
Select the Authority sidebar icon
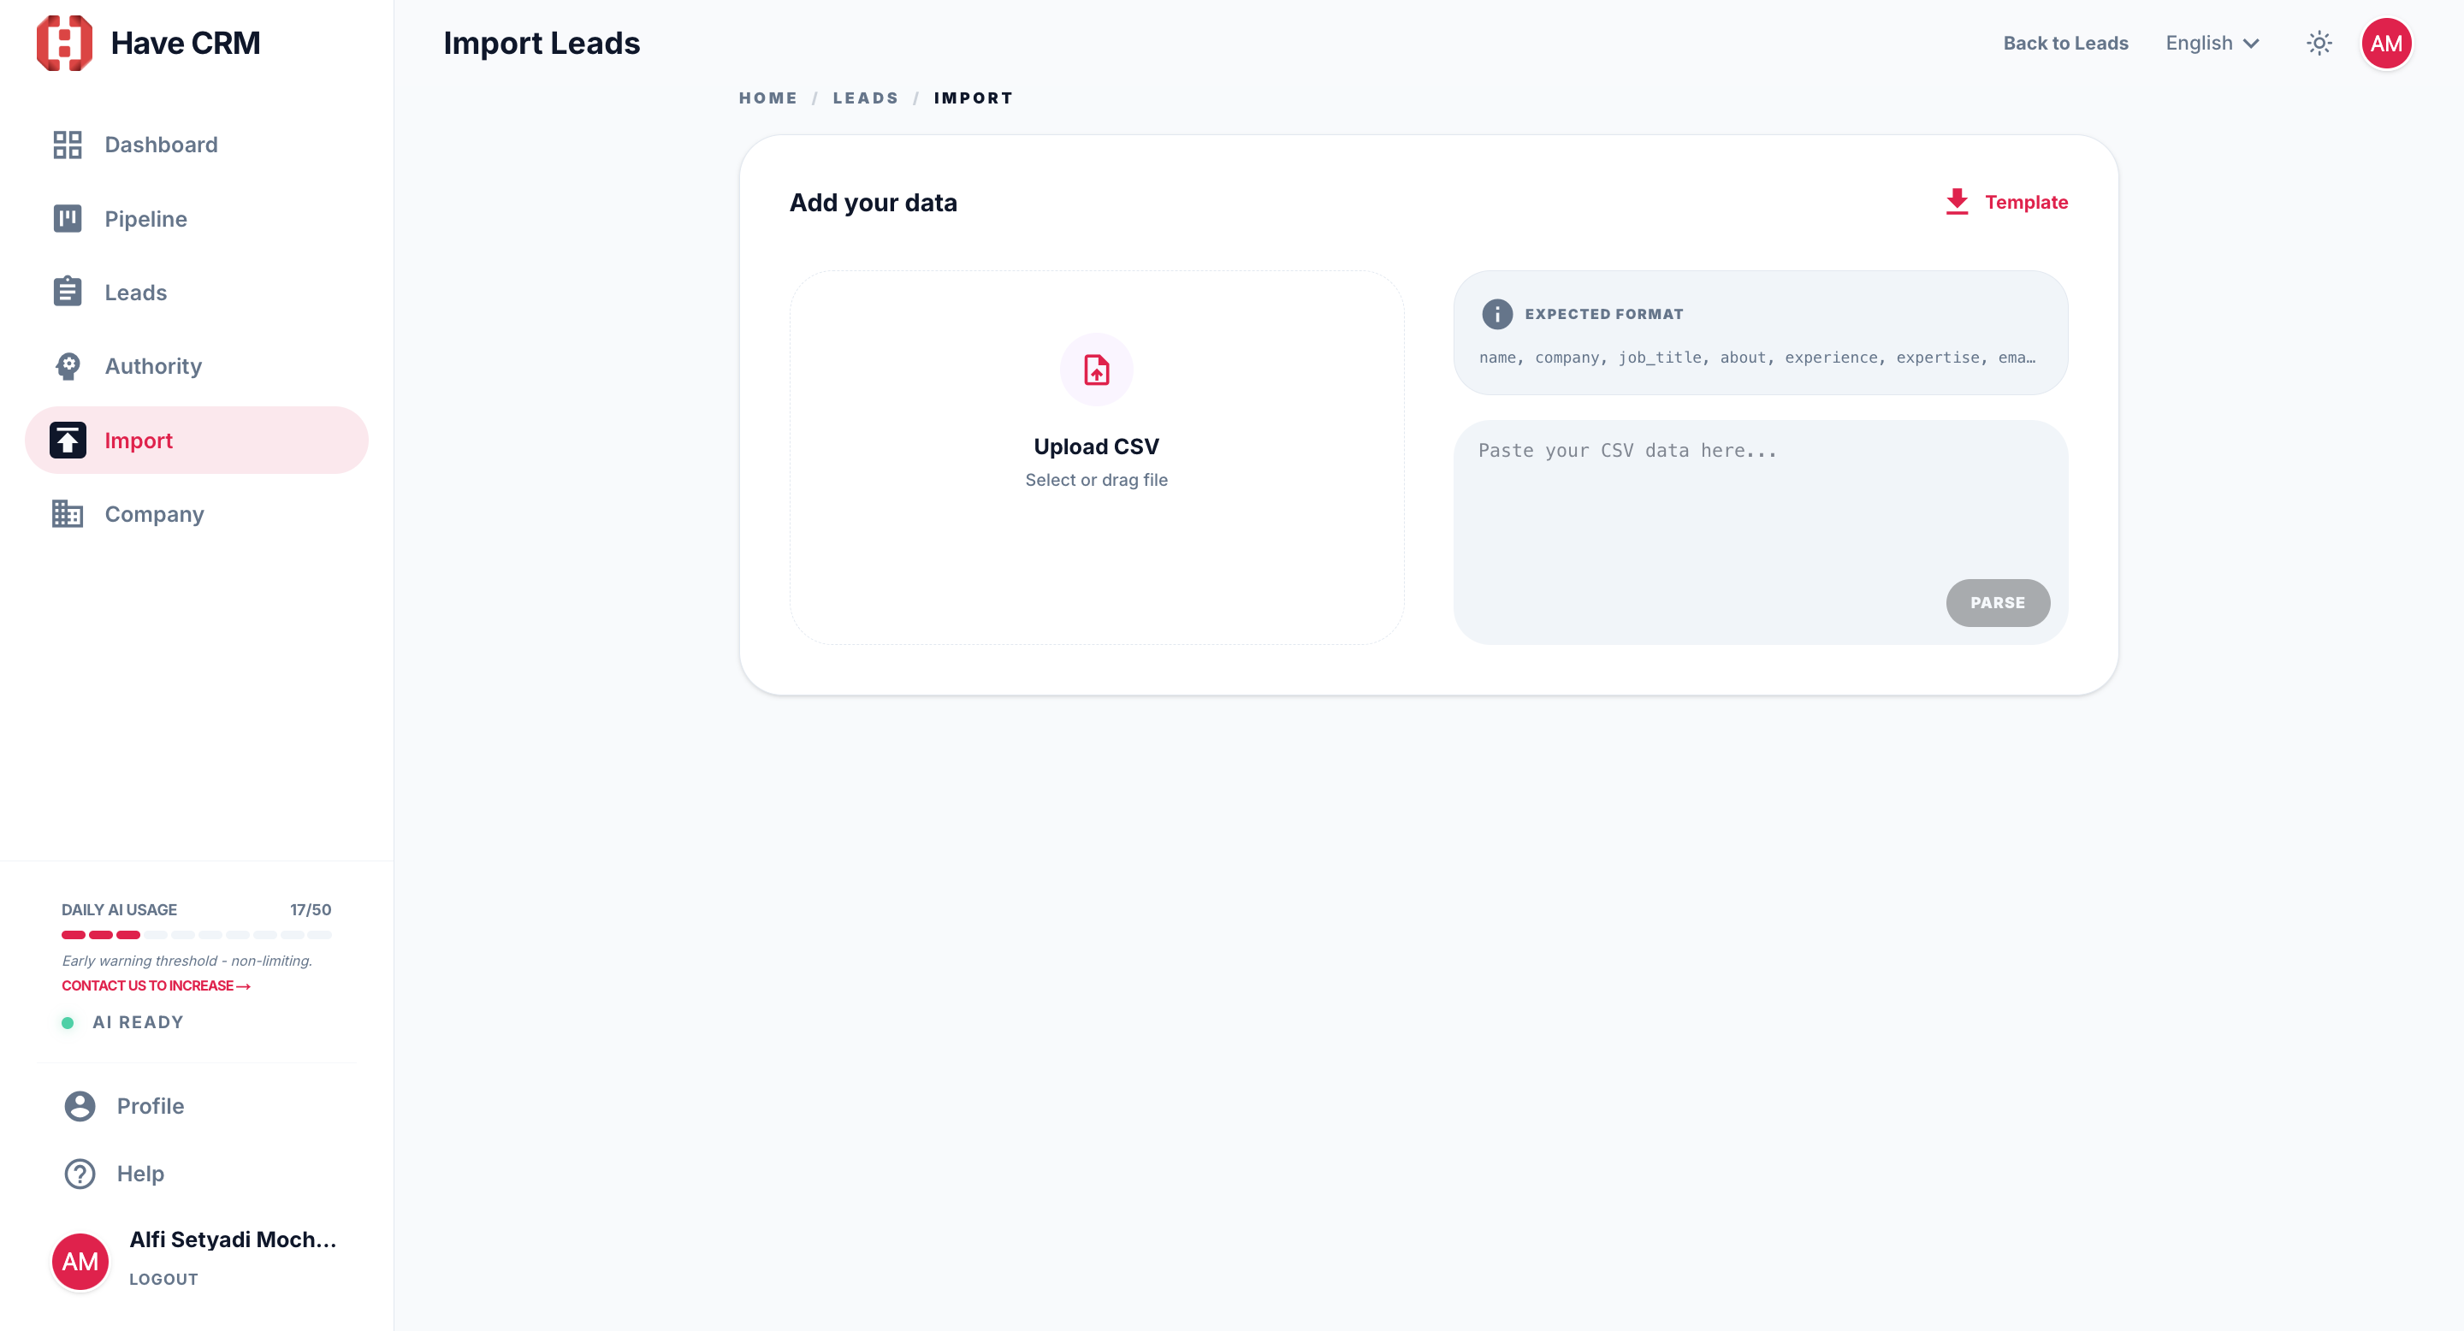point(67,366)
